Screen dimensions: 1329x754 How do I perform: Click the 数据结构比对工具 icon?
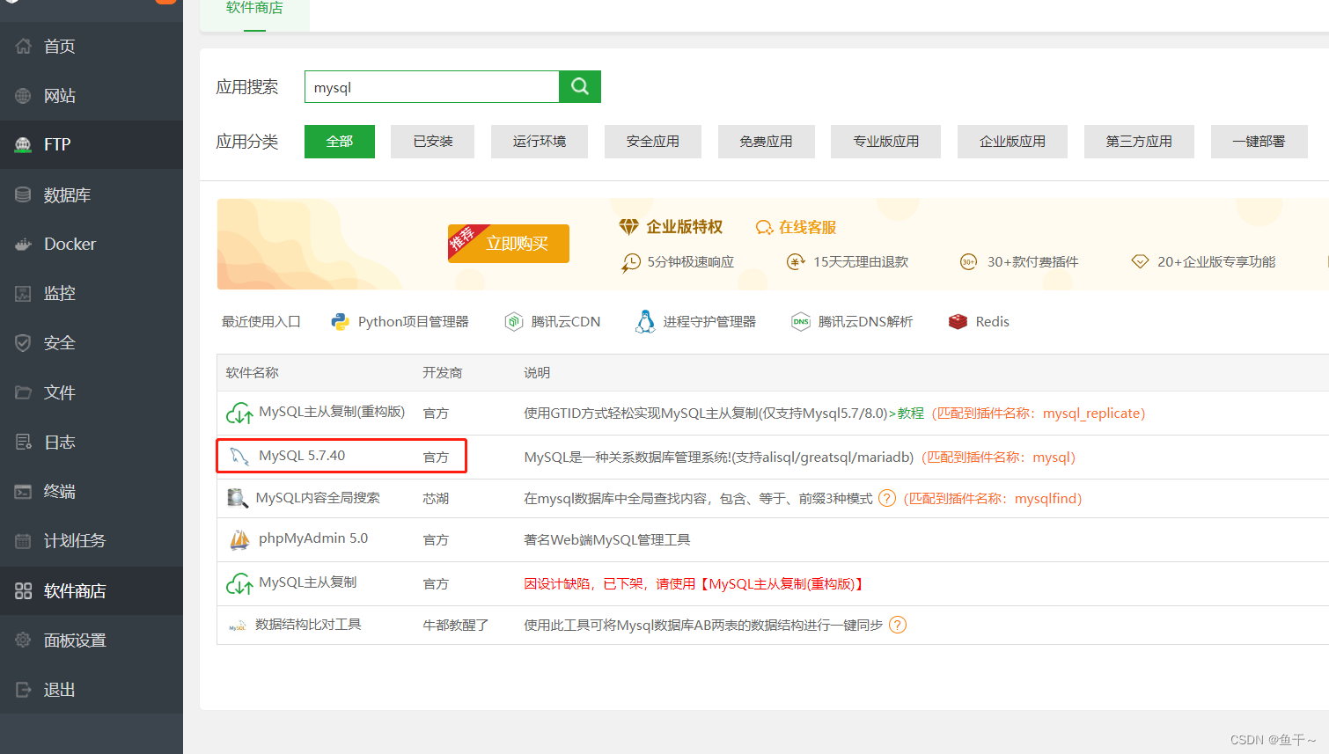(238, 626)
